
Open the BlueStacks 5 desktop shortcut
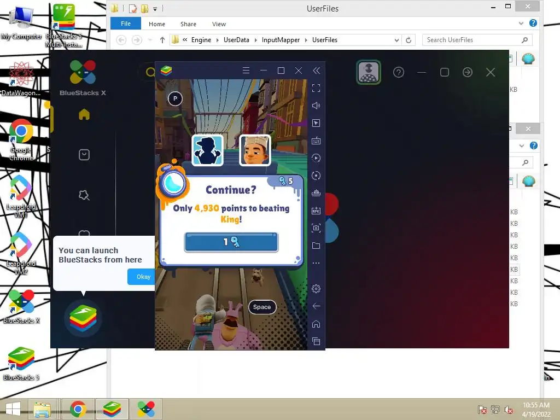tap(21, 363)
